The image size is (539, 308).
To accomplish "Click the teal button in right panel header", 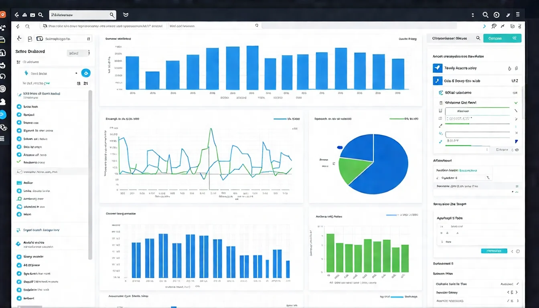I will point(502,38).
